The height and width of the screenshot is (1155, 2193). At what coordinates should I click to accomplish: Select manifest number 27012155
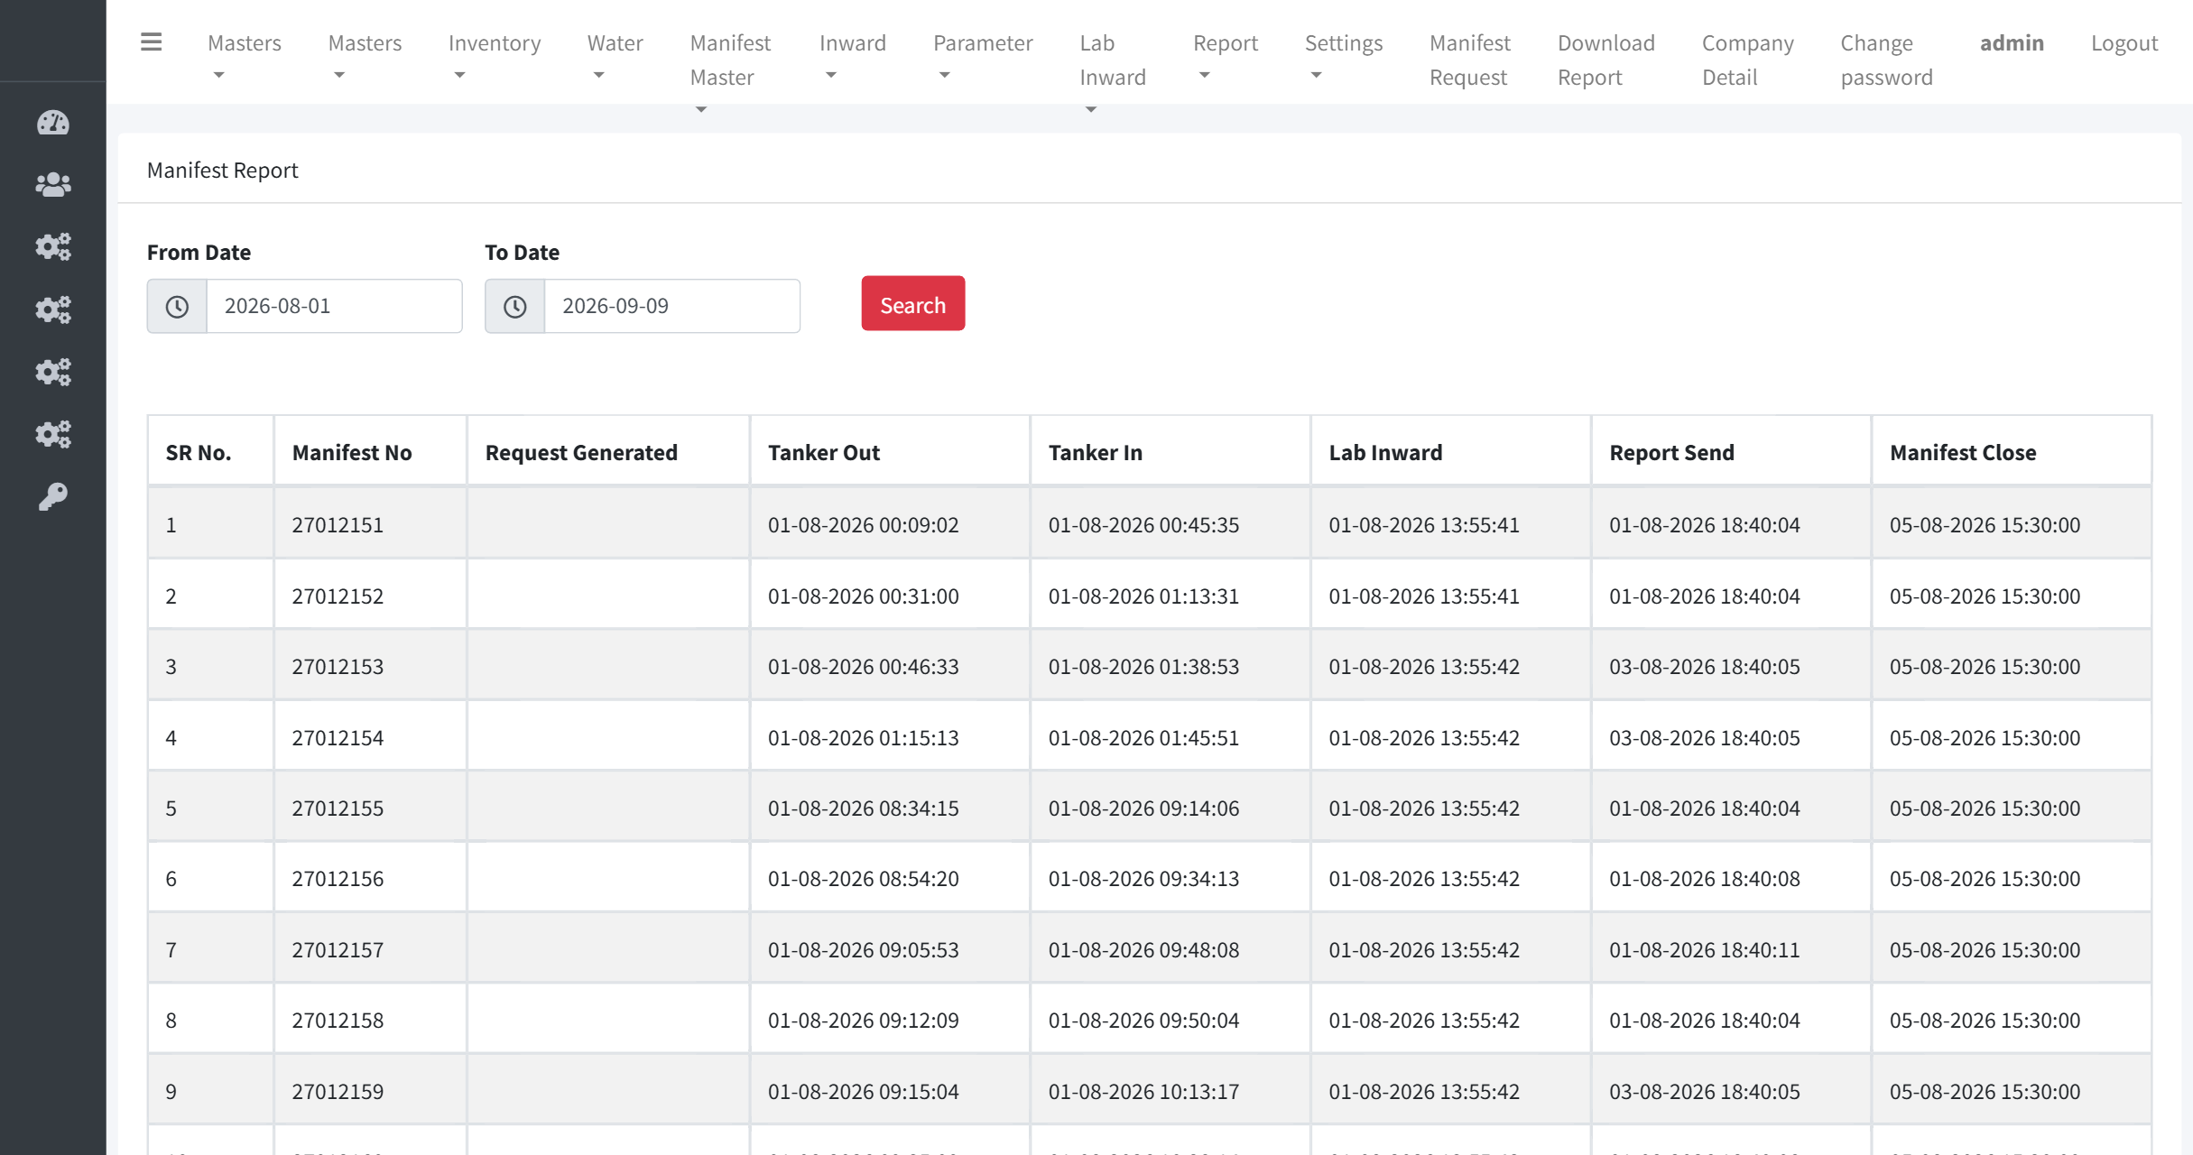point(338,808)
